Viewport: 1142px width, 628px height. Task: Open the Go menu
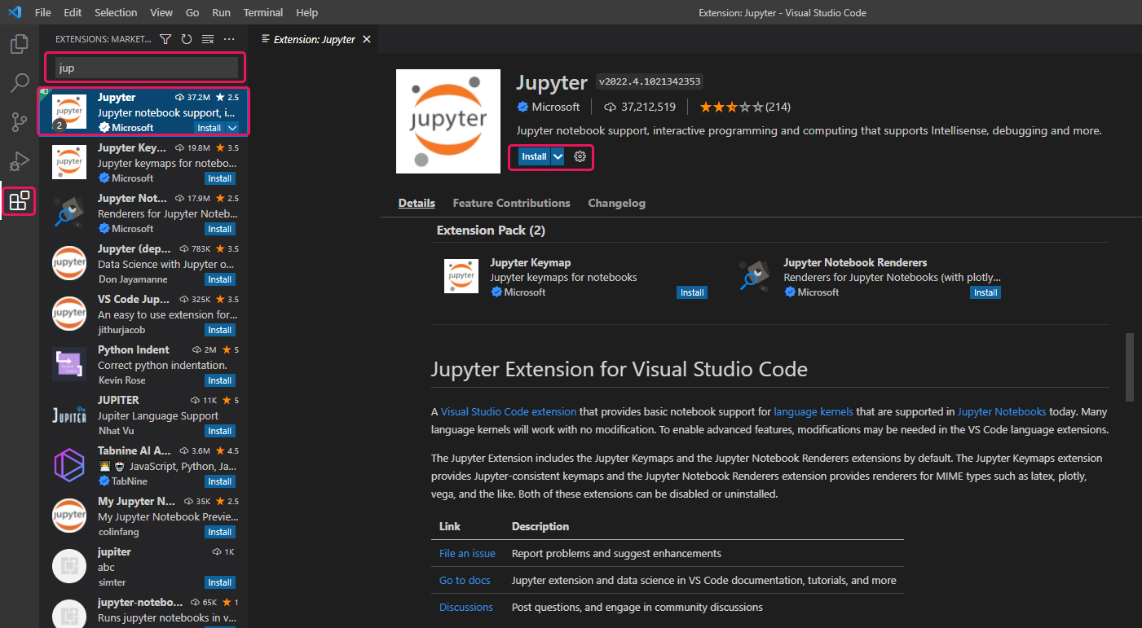[x=192, y=13]
